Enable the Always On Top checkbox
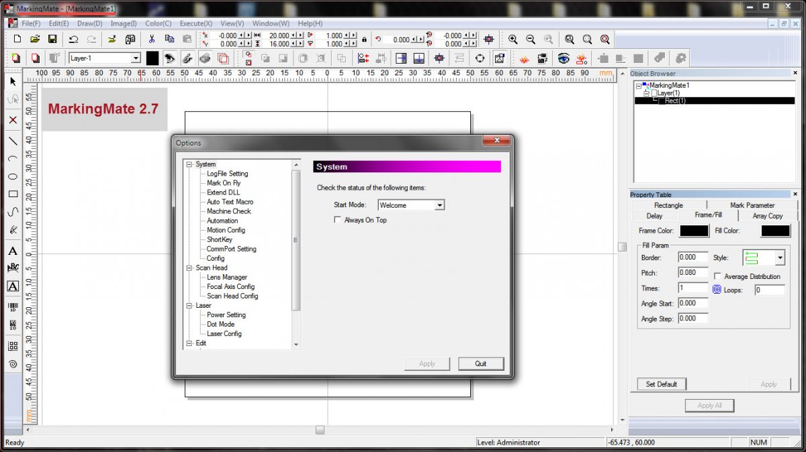Screen dimensions: 806x452 (x=338, y=220)
